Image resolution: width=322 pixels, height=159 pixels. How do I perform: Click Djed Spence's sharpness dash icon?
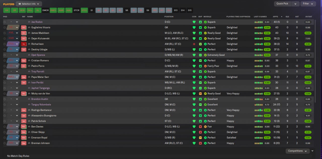click(200, 55)
